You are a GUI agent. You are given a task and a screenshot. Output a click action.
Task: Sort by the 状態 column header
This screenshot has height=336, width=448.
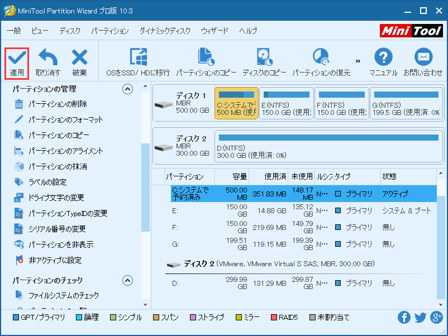(408, 177)
